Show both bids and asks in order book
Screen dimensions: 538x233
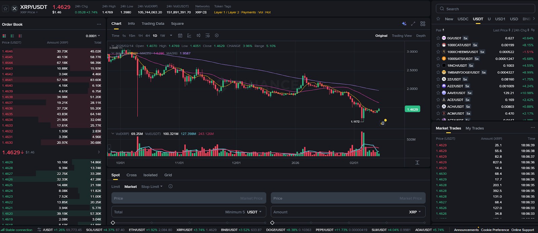click(4, 36)
